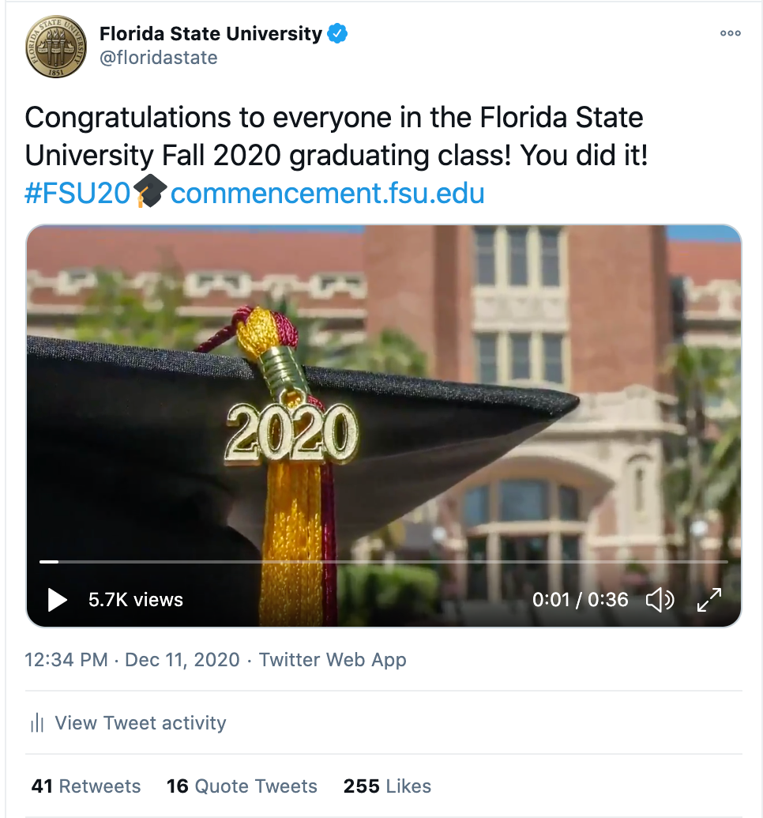Image resolution: width=763 pixels, height=818 pixels.
Task: View the 255 Likes list
Action: [387, 786]
